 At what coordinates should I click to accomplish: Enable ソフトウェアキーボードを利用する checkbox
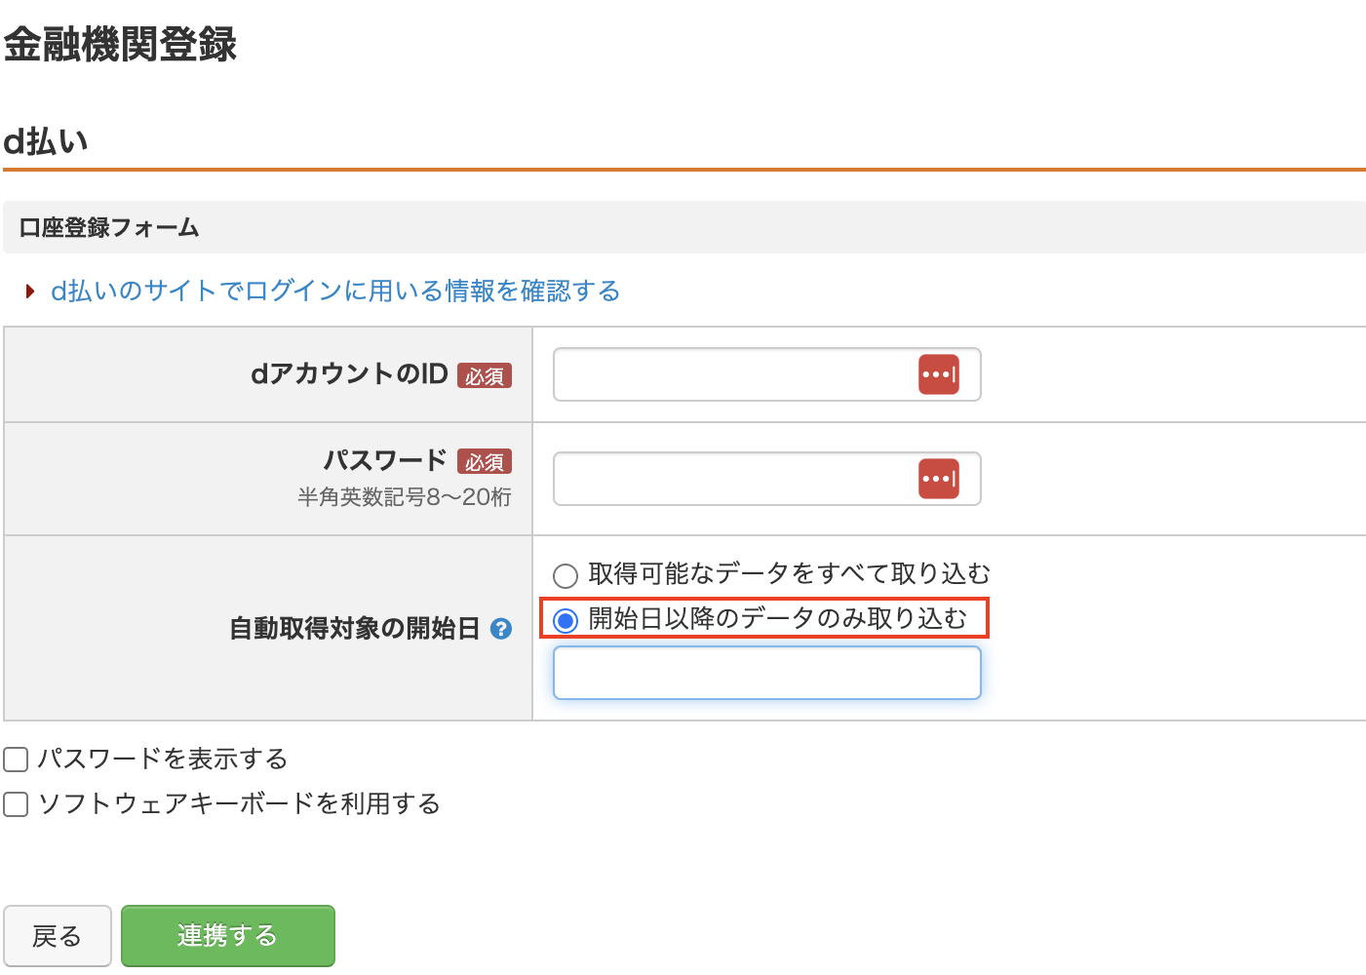(16, 804)
